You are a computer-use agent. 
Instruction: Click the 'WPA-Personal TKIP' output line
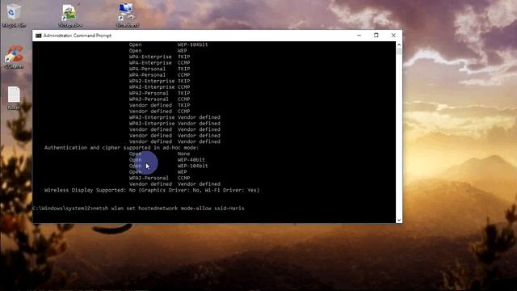(160, 69)
